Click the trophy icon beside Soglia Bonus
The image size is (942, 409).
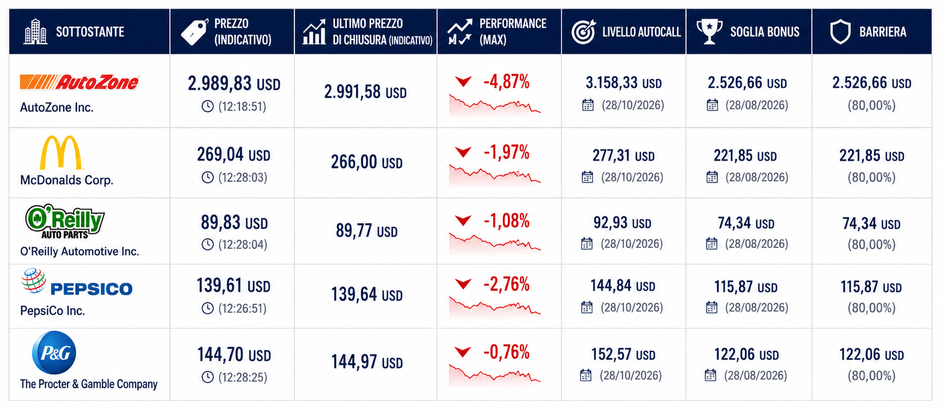(x=710, y=31)
